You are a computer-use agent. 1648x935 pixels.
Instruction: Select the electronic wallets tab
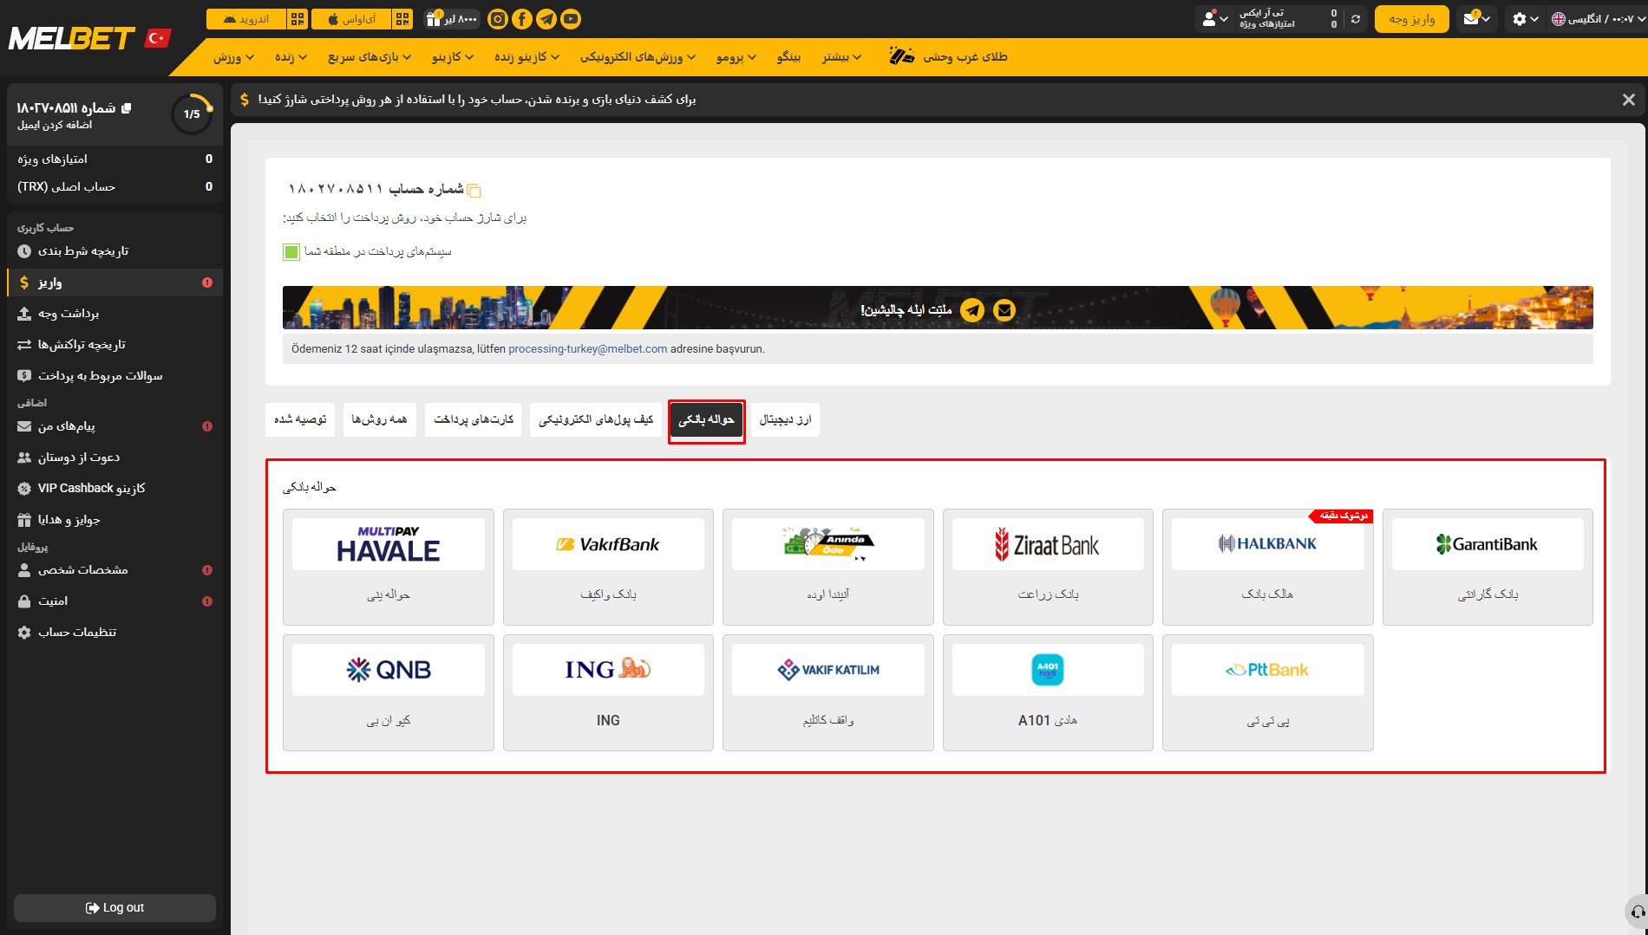tap(596, 419)
